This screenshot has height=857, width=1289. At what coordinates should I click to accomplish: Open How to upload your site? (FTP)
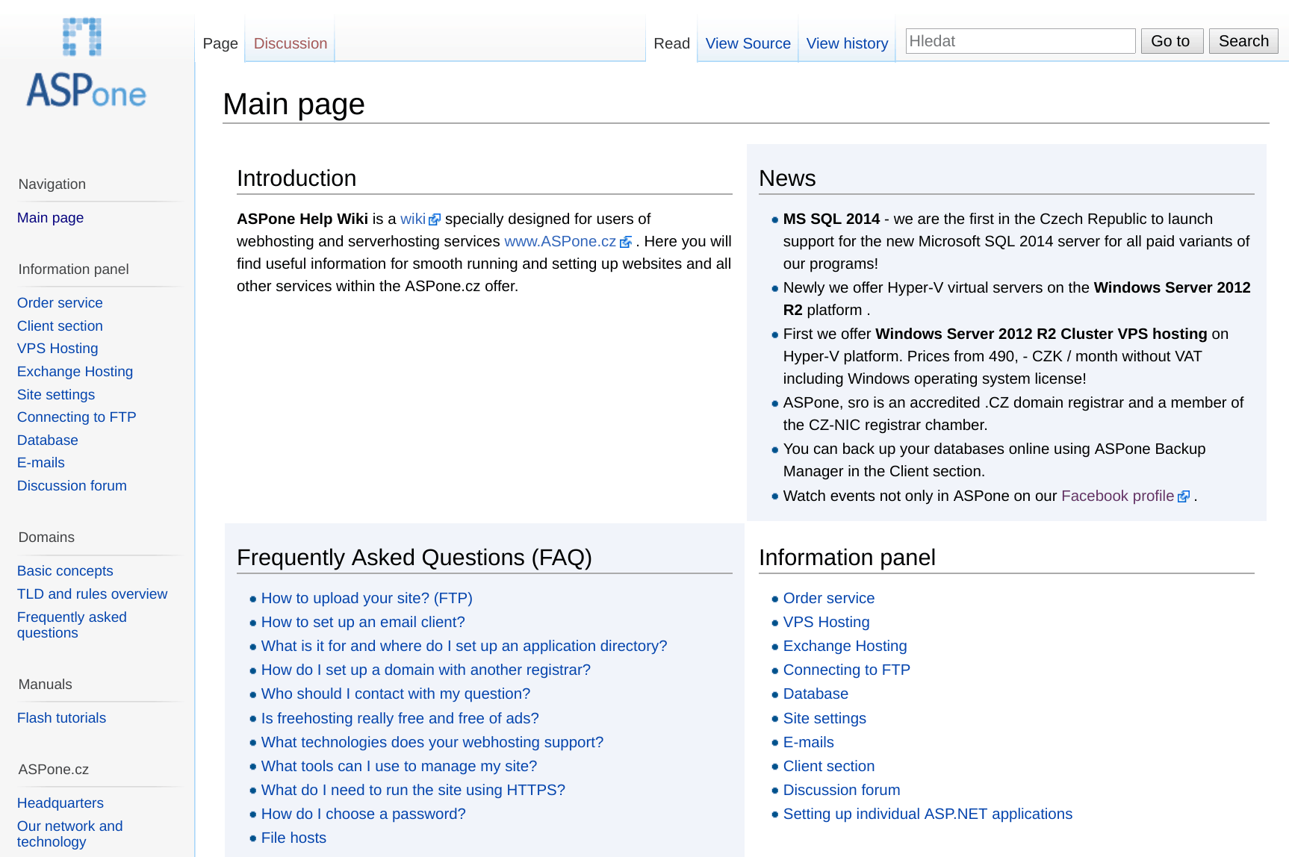point(367,599)
